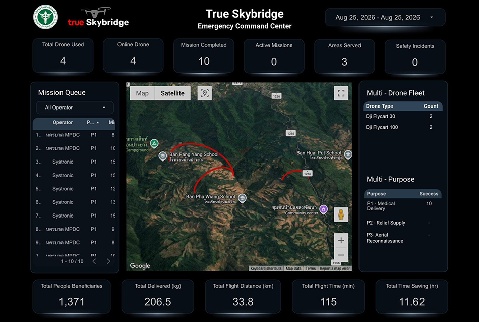Select mission queue row 5 Systronic
Screen dimensions: 479x322
click(x=74, y=189)
